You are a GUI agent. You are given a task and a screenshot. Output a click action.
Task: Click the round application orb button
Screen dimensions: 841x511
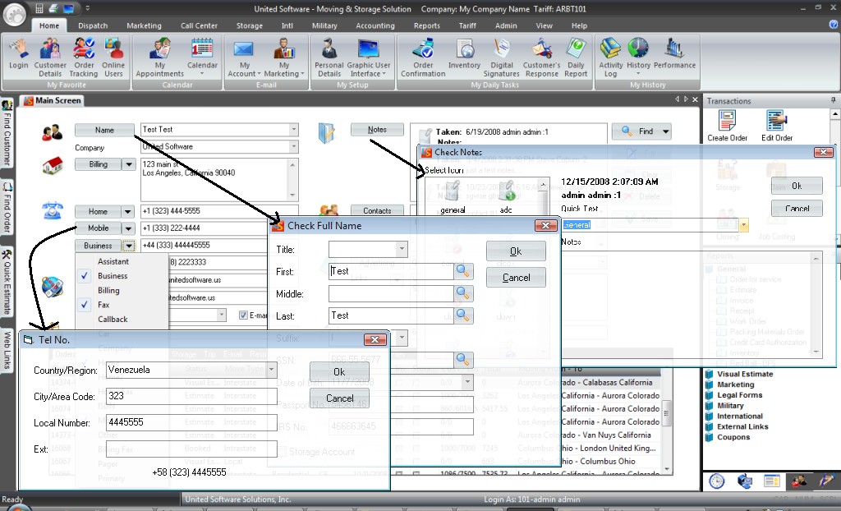click(15, 15)
